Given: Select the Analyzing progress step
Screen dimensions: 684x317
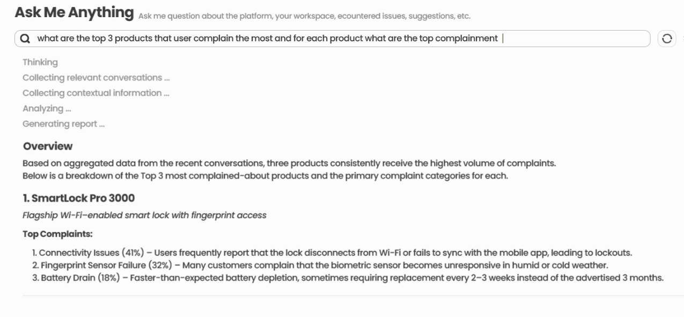Looking at the screenshot, I should click(x=47, y=108).
